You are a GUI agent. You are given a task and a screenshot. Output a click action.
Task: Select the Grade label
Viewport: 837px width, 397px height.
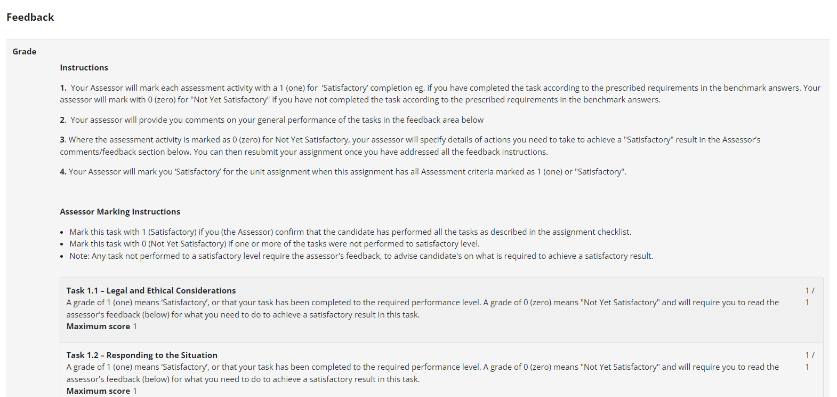[25, 52]
